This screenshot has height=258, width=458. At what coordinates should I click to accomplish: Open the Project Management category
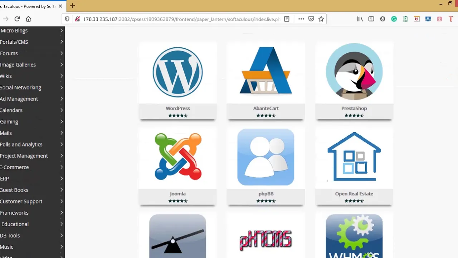32,156
